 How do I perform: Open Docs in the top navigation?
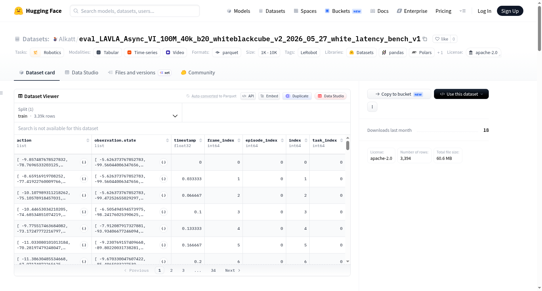click(379, 11)
